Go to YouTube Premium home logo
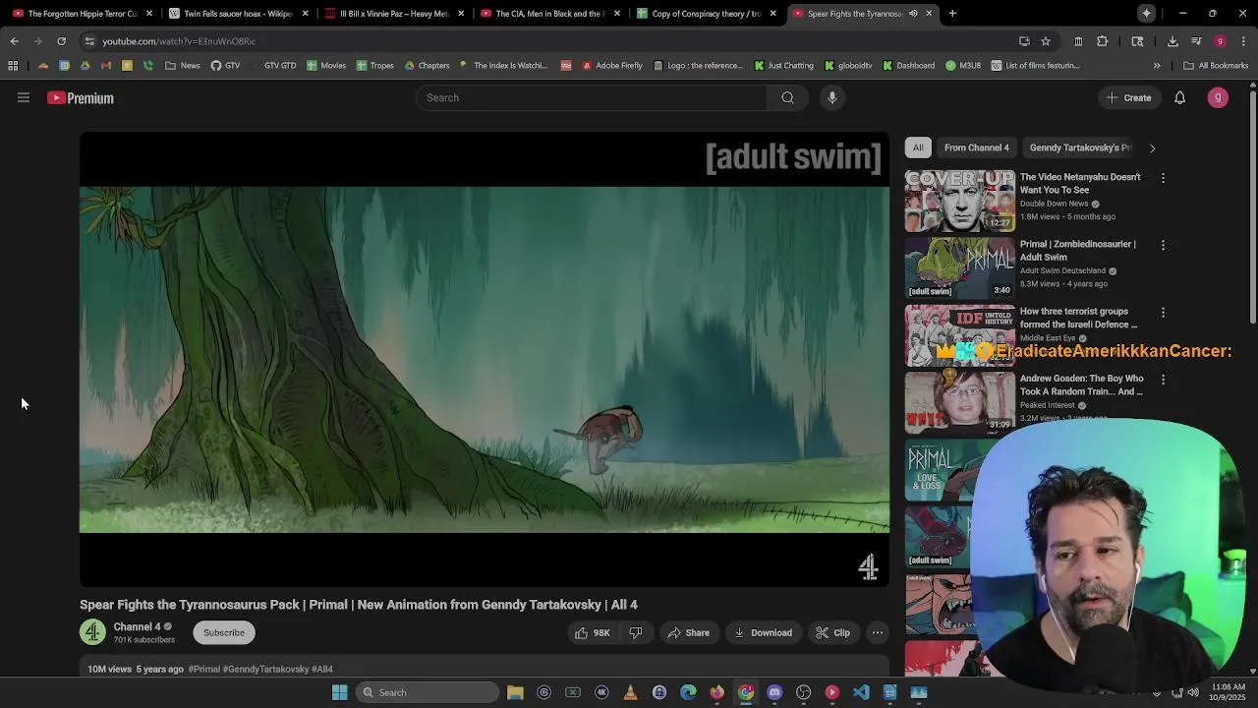 (x=81, y=98)
